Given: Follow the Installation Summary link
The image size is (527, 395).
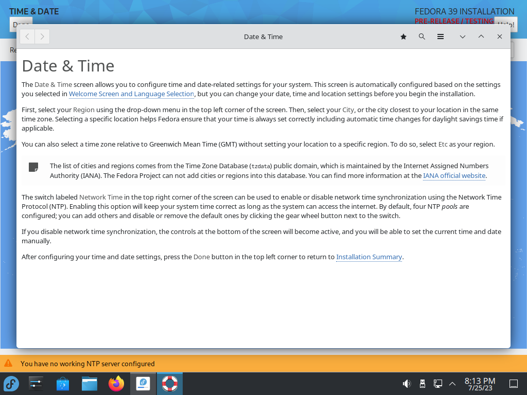Looking at the screenshot, I should [x=369, y=257].
